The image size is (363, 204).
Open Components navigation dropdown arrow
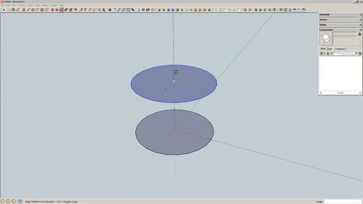point(331,53)
